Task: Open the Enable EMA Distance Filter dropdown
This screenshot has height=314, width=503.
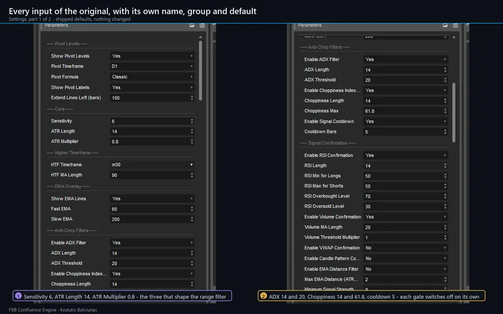Action: (x=406, y=269)
